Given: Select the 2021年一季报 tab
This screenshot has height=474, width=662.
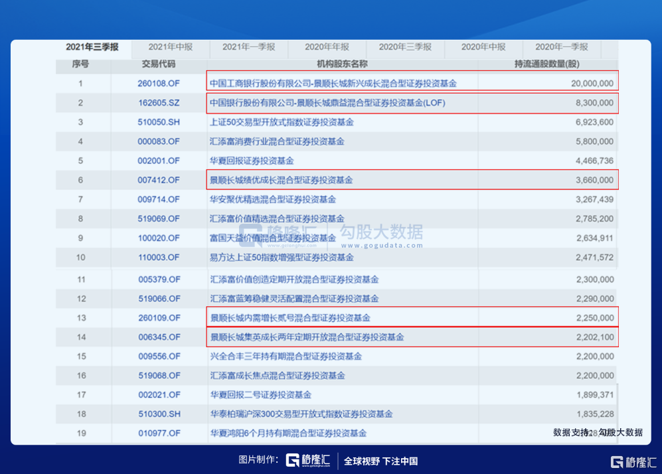Looking at the screenshot, I should pyautogui.click(x=249, y=47).
